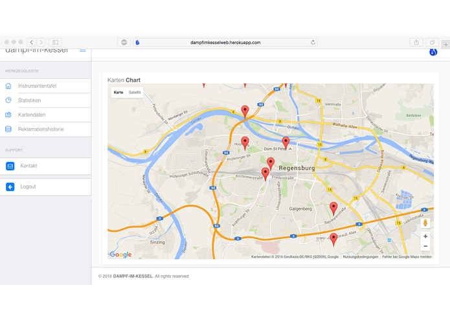The width and height of the screenshot is (450, 320).
Task: Click the dampf-im-kessel brand title
Action: click(x=37, y=51)
